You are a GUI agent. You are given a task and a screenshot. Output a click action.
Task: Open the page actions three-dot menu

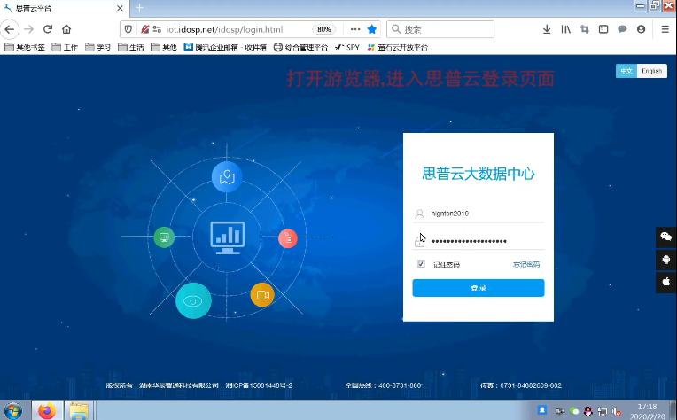pyautogui.click(x=355, y=29)
